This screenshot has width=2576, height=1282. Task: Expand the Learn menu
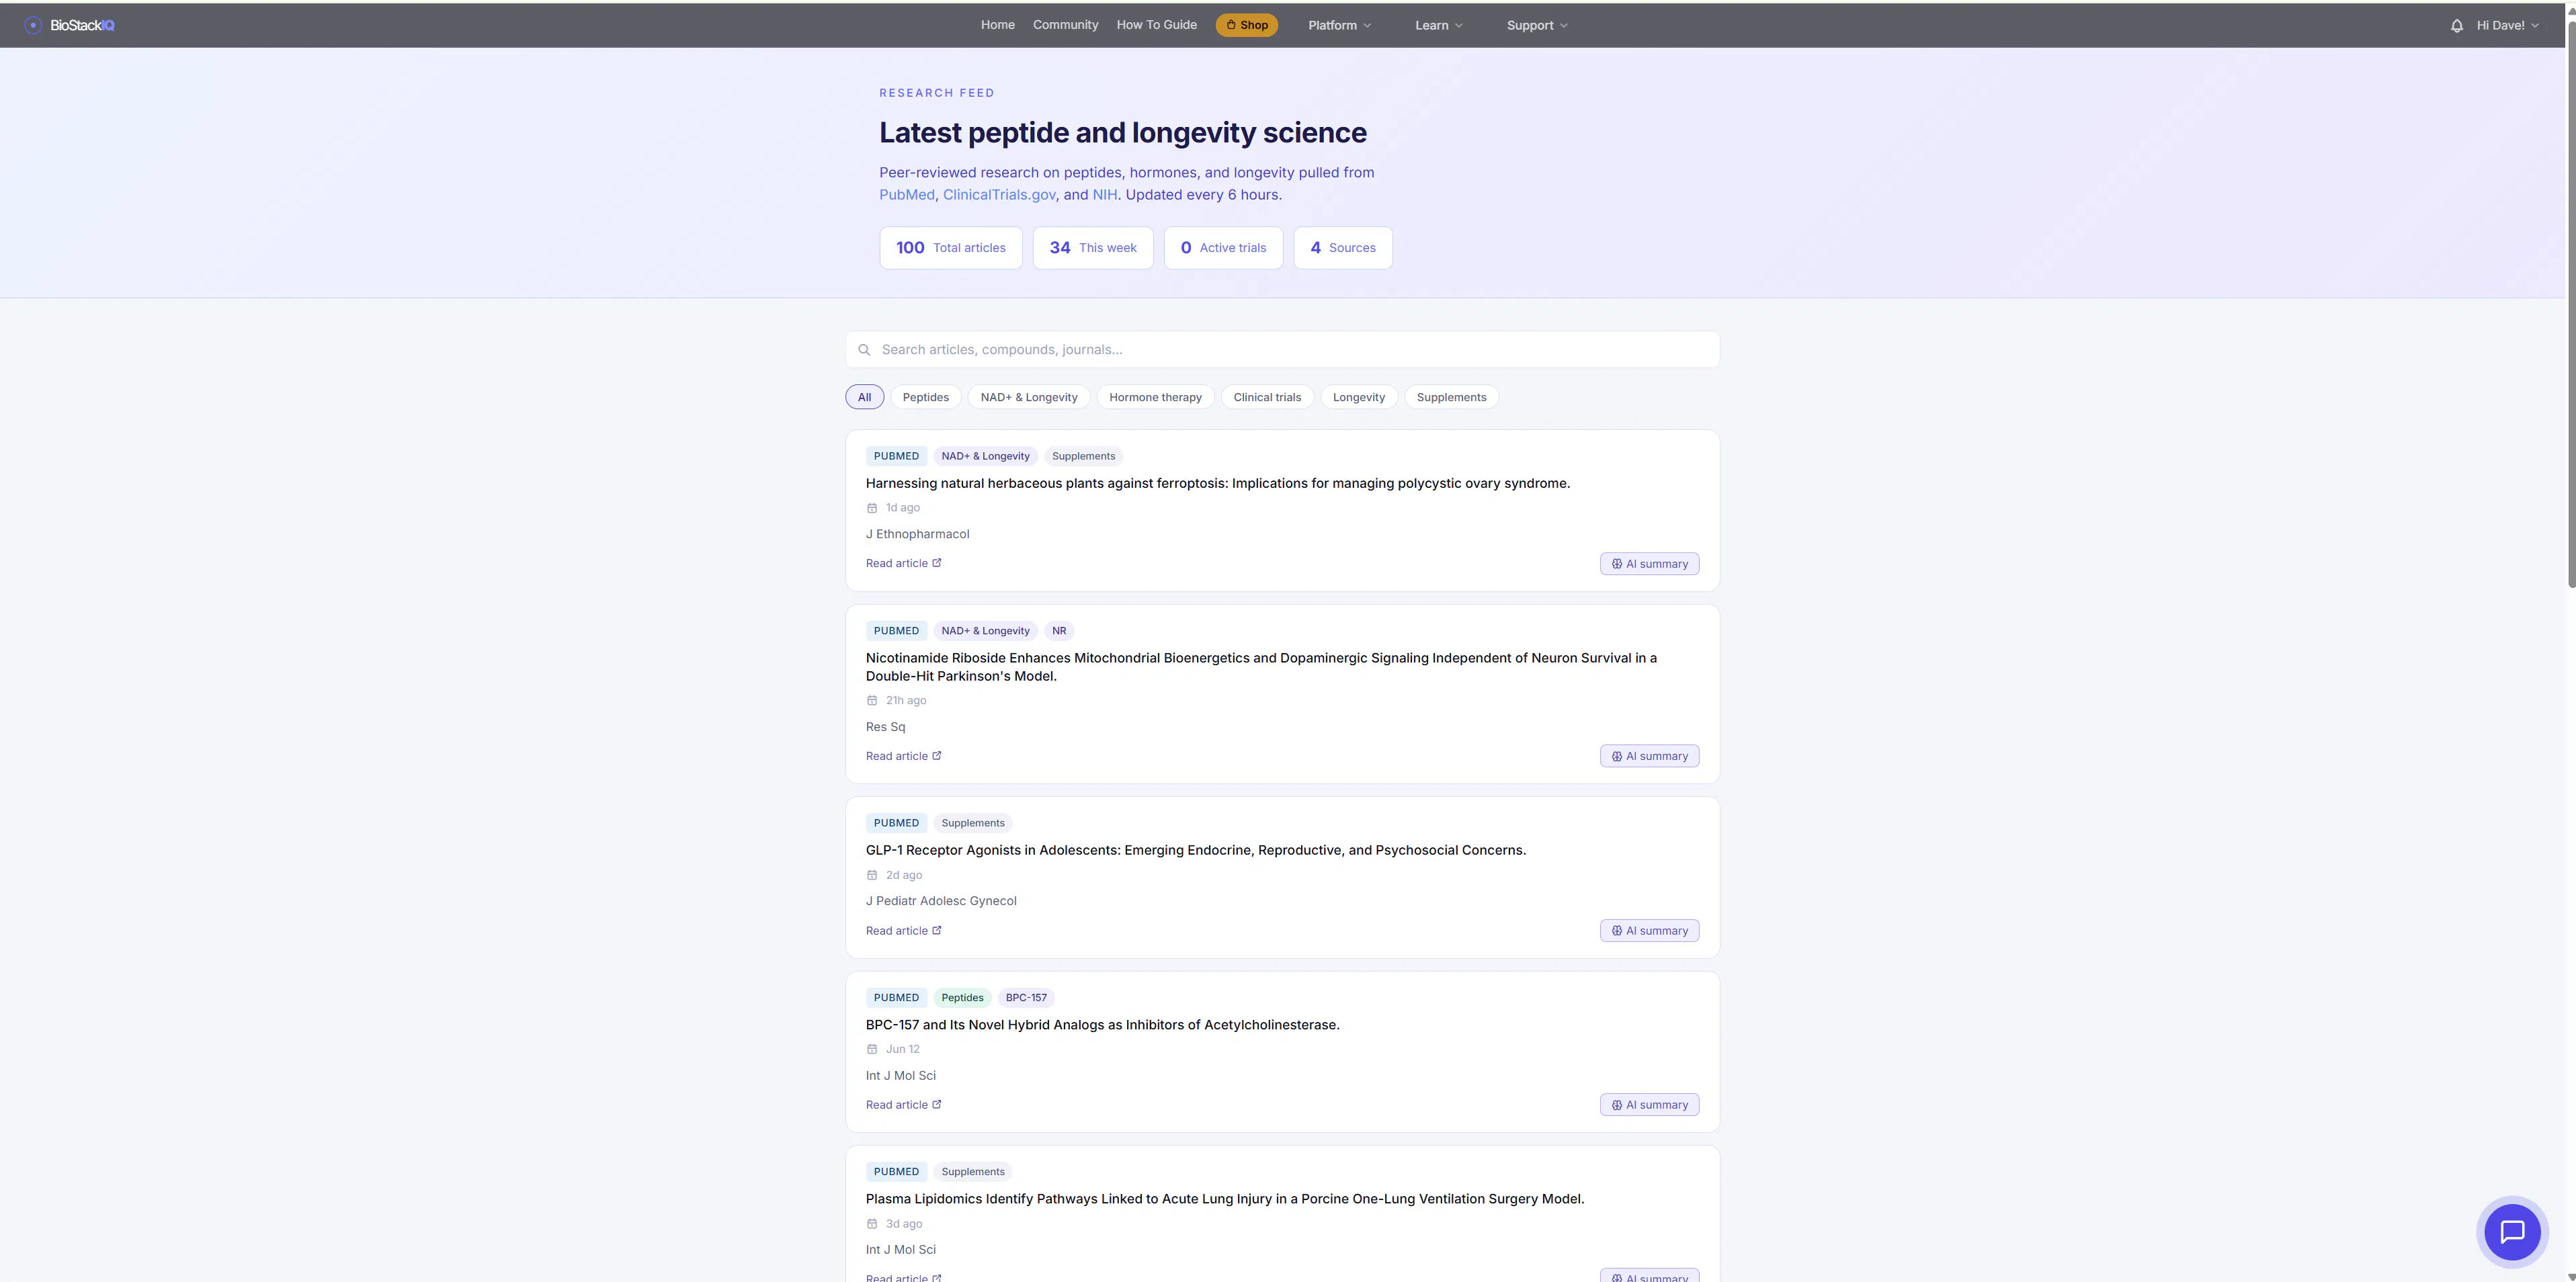[x=1438, y=26]
